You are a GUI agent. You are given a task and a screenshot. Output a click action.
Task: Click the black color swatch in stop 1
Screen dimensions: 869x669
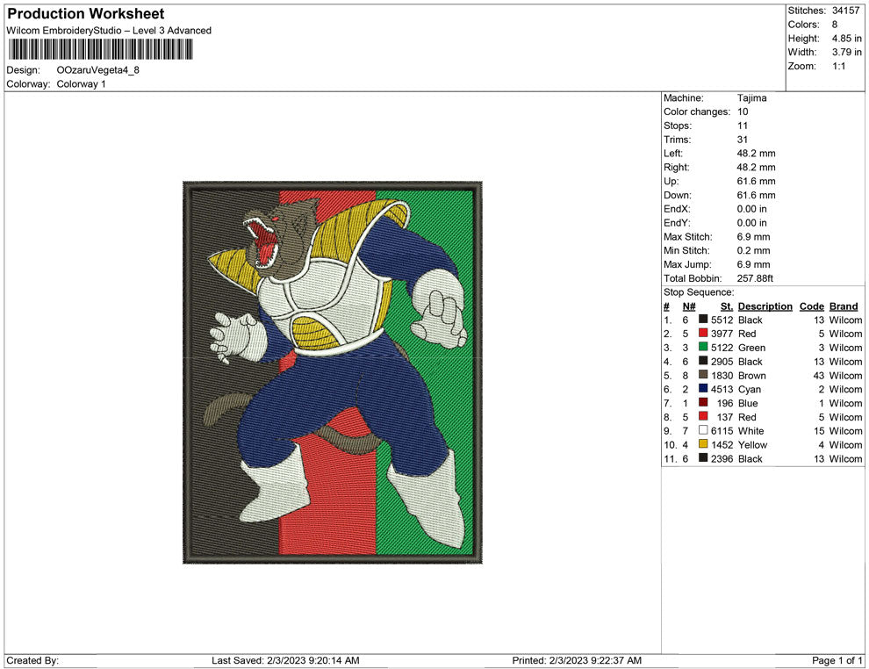703,320
